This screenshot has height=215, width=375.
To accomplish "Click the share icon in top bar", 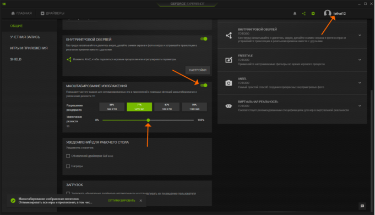I will tap(304, 14).
